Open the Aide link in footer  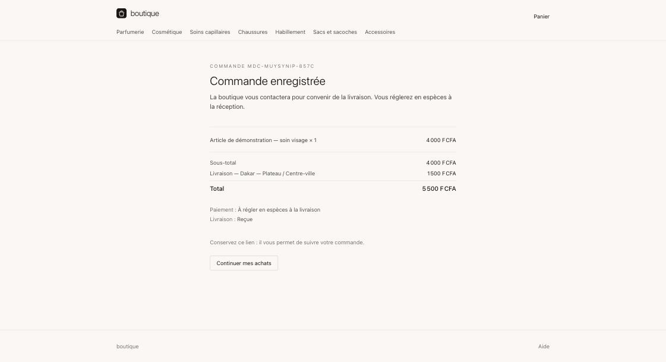click(544, 347)
